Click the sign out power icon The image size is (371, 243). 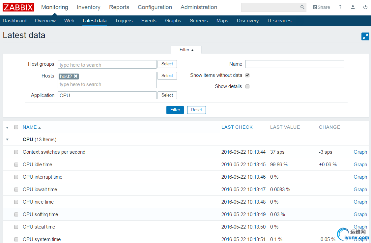point(365,7)
